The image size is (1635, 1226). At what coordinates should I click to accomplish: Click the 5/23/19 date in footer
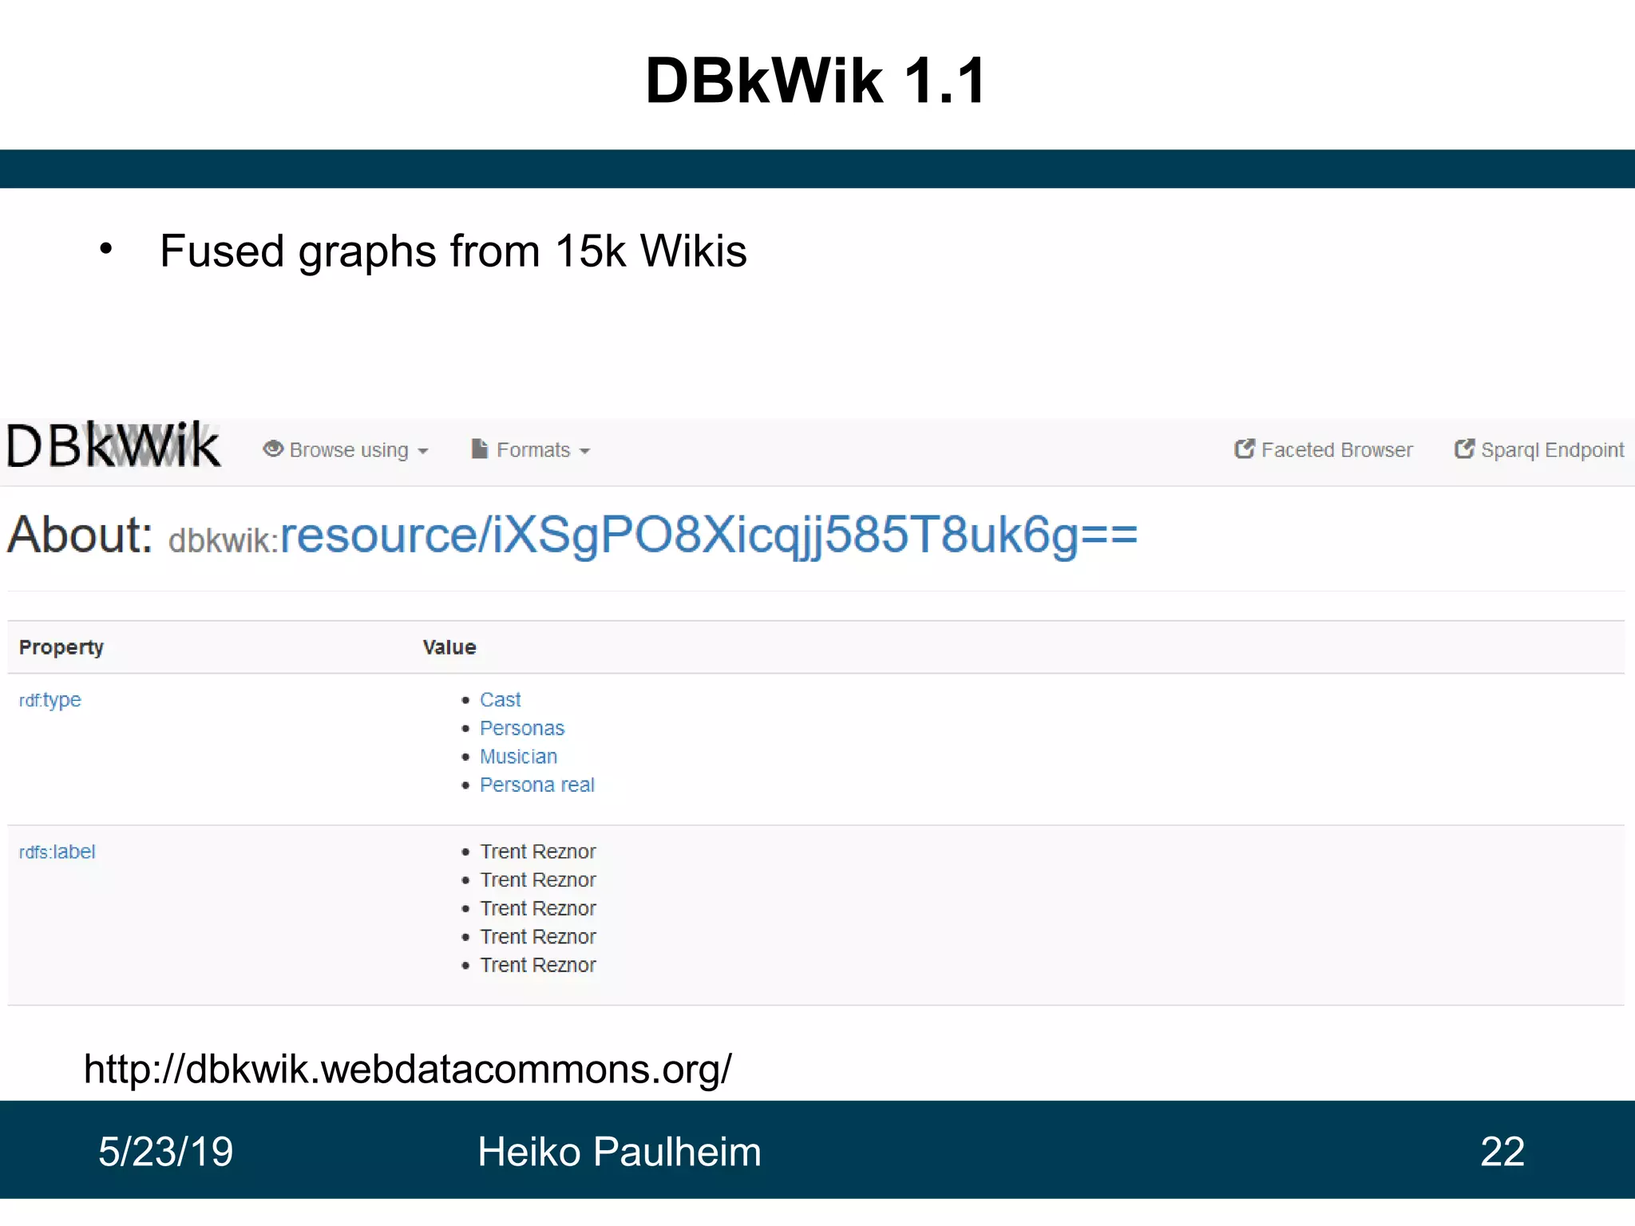click(x=166, y=1152)
